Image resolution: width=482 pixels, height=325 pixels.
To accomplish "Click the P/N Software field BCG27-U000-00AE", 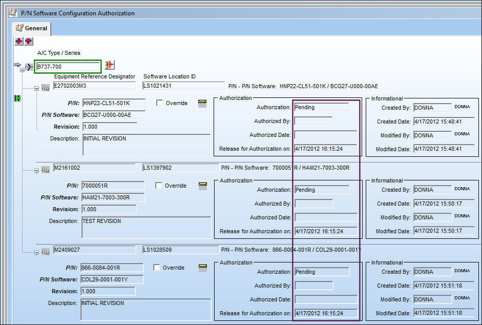I will point(114,115).
